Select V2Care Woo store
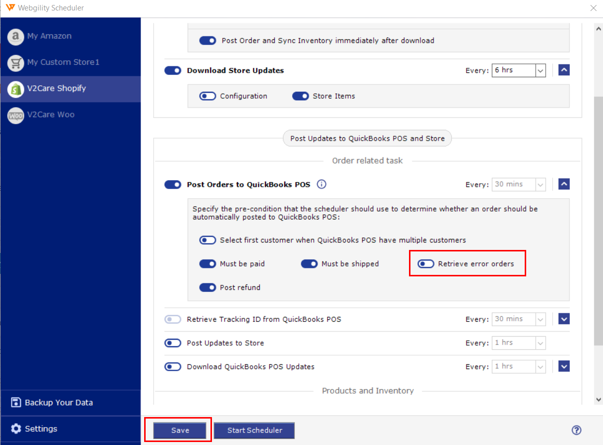This screenshot has height=445, width=603. (70, 115)
